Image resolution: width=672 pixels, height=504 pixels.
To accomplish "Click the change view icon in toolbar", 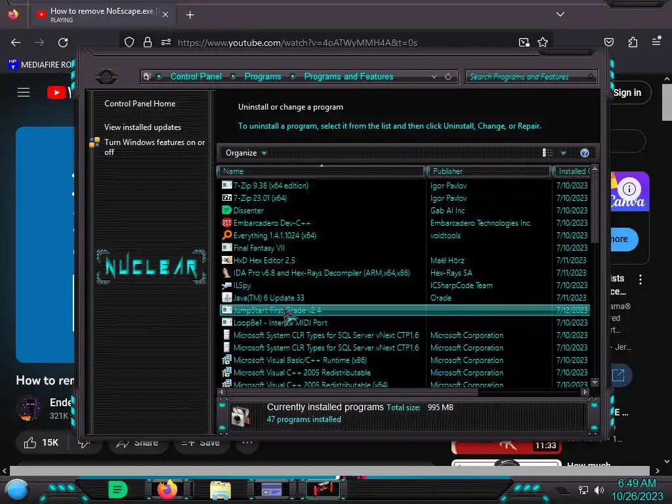I will click(x=547, y=153).
